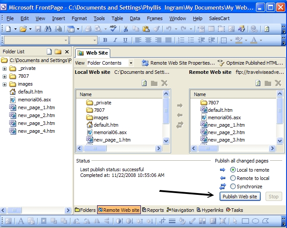Click Optimize Published HTML

pyautogui.click(x=250, y=63)
